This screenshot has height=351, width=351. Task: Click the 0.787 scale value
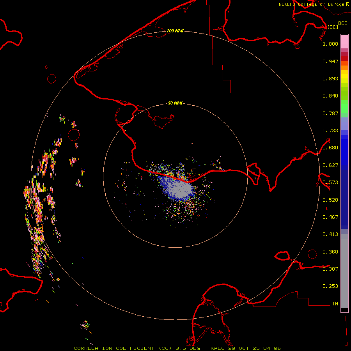[x=330, y=113]
